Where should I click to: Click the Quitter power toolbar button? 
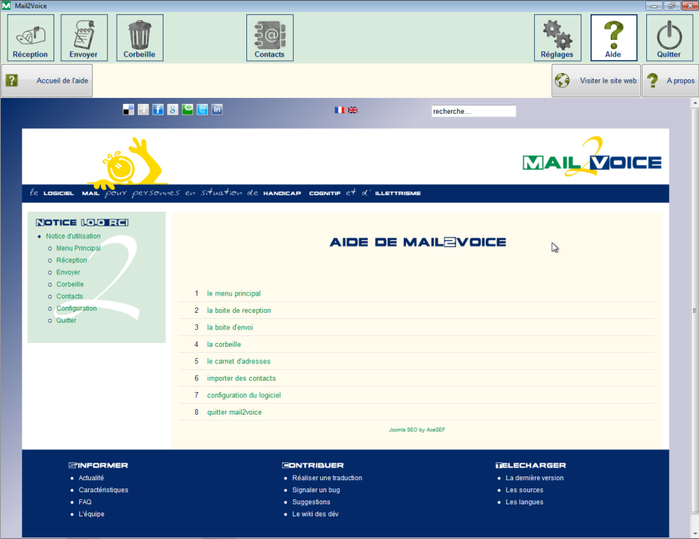tap(669, 38)
